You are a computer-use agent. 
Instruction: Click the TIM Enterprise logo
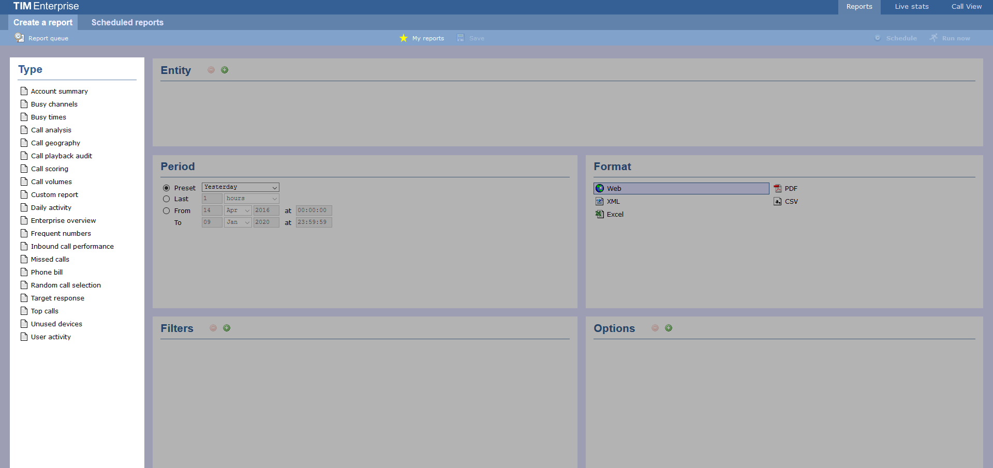(x=46, y=6)
